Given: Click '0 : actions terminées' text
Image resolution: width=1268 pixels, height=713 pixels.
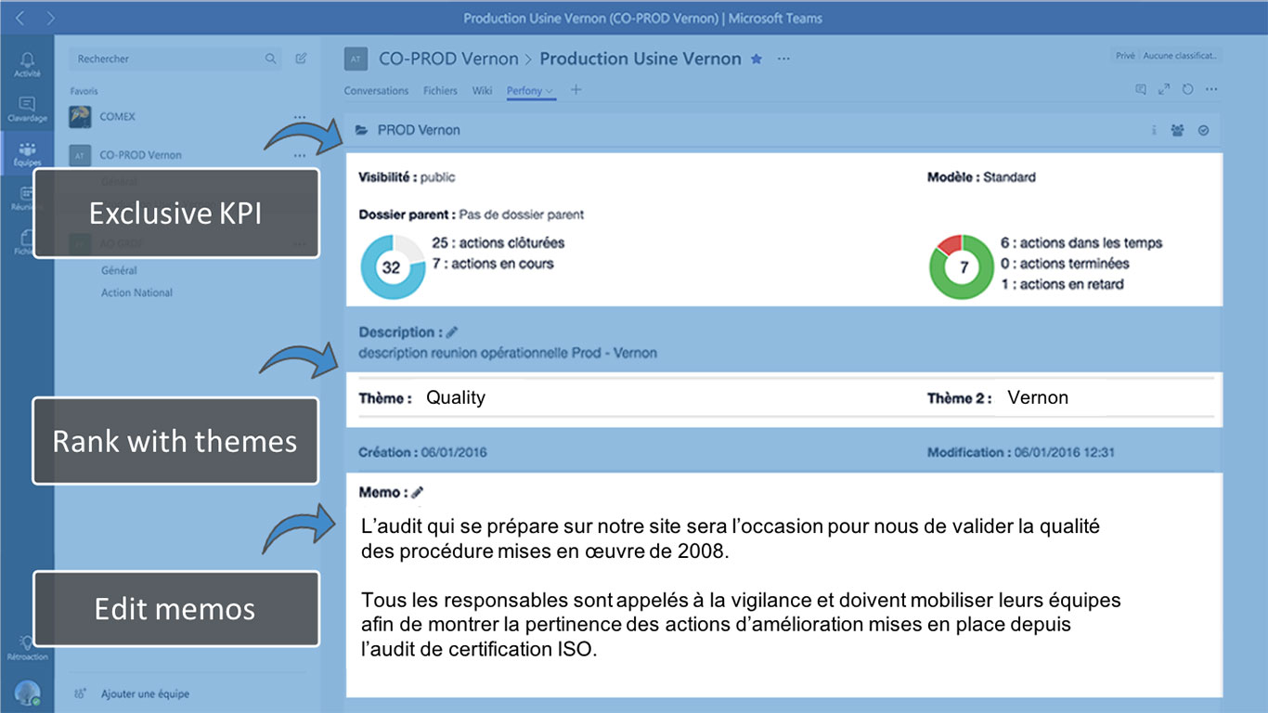Looking at the screenshot, I should [1065, 264].
